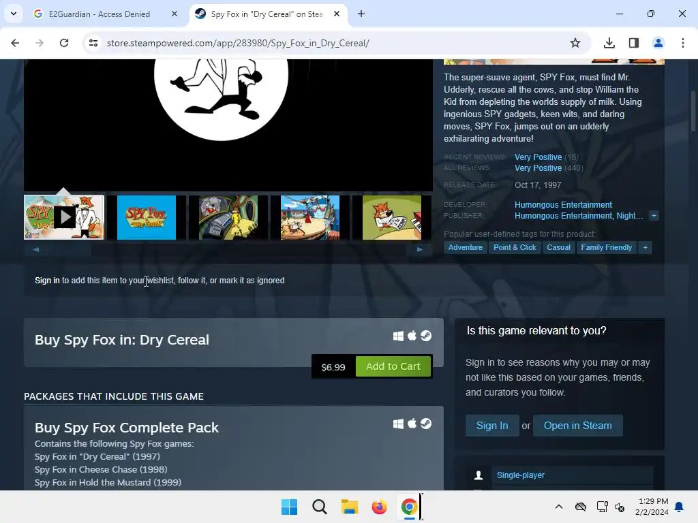Select the Spy Fox Steam tab
Viewport: 698px width, 523px height.
(267, 14)
